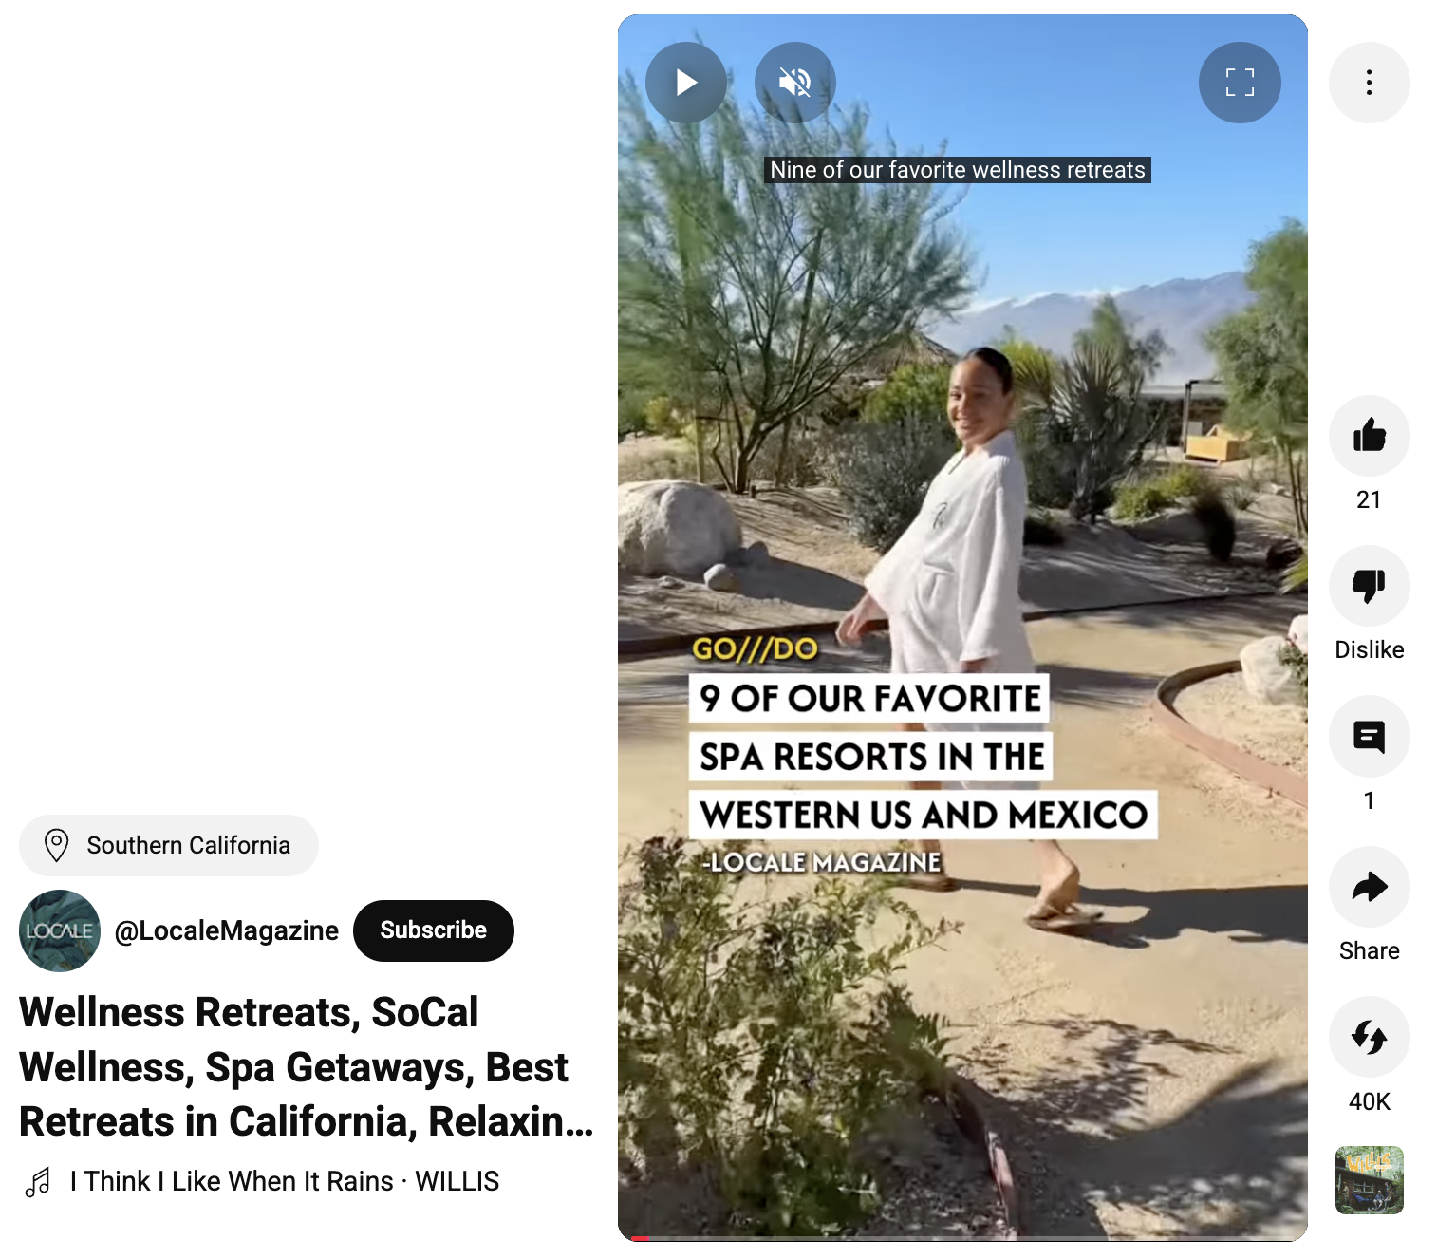Image resolution: width=1456 pixels, height=1259 pixels.
Task: Expand the truncated Wellness Retreats video title
Action: pos(306,1066)
